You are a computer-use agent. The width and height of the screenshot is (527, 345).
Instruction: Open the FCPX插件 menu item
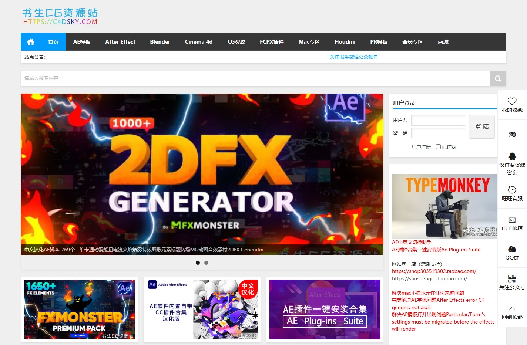pyautogui.click(x=272, y=42)
